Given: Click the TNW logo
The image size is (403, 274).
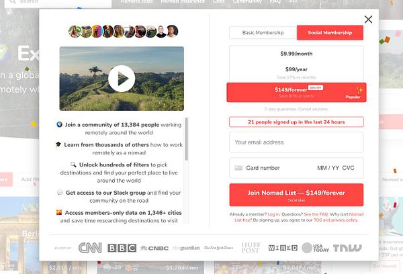Looking at the screenshot, I should tap(347, 248).
